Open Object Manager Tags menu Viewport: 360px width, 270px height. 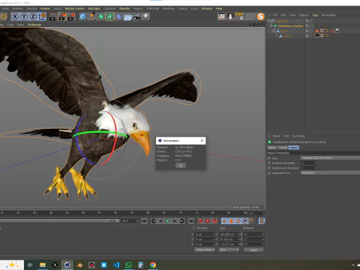pos(315,15)
